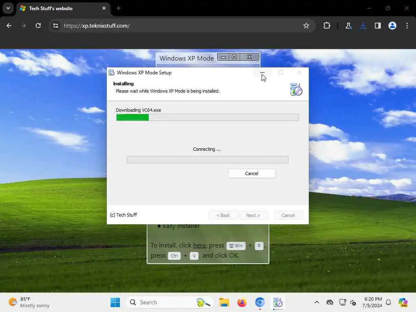Viewport: 416px width, 312px height.
Task: Select the XP Mode Setup taskbar icon
Action: (x=278, y=302)
